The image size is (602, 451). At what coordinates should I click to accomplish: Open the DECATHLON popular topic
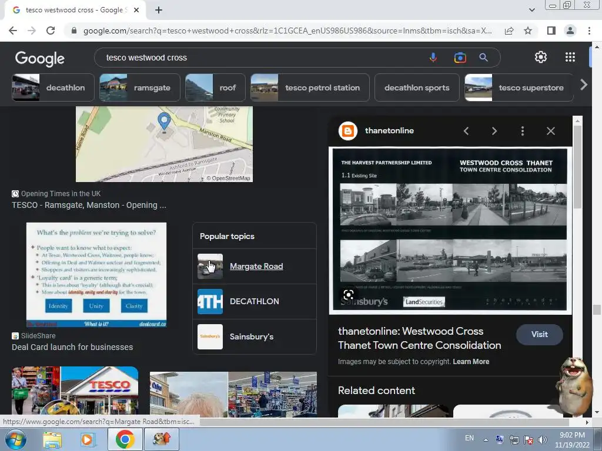click(255, 301)
